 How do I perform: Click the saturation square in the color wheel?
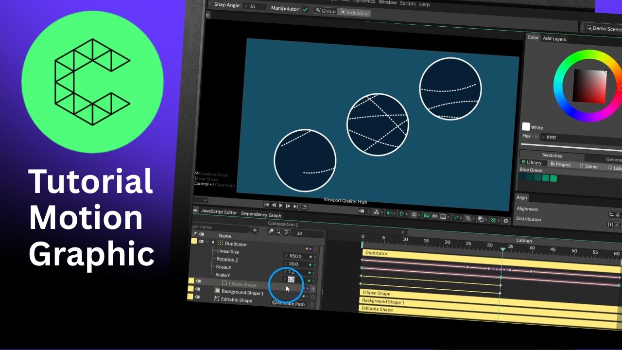(x=590, y=86)
